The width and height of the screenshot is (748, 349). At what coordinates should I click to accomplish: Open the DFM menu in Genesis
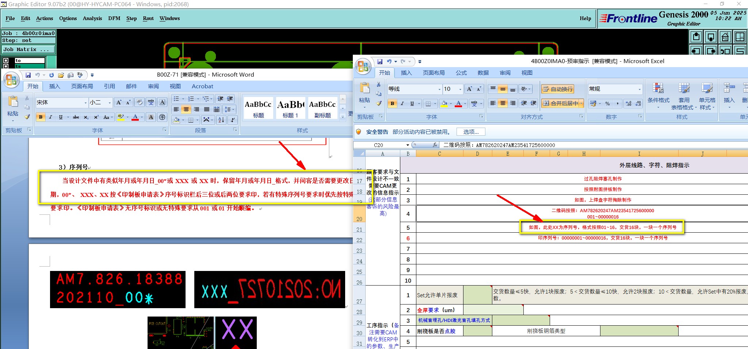pos(114,19)
